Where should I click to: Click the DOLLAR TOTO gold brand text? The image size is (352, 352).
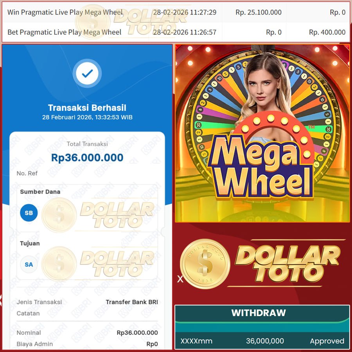click(x=287, y=264)
